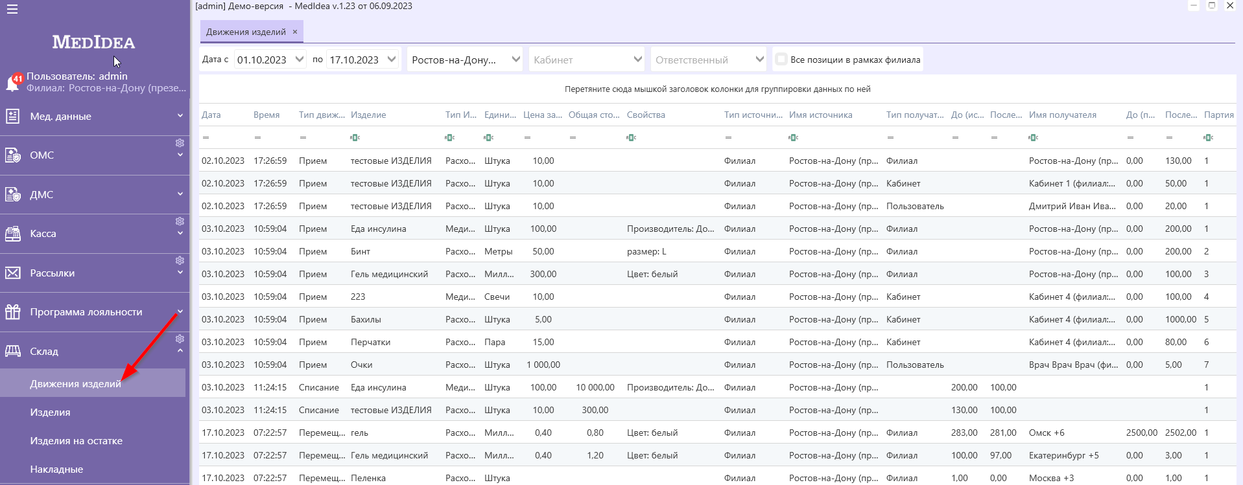
Task: Sort by Партия column header
Action: point(1218,115)
